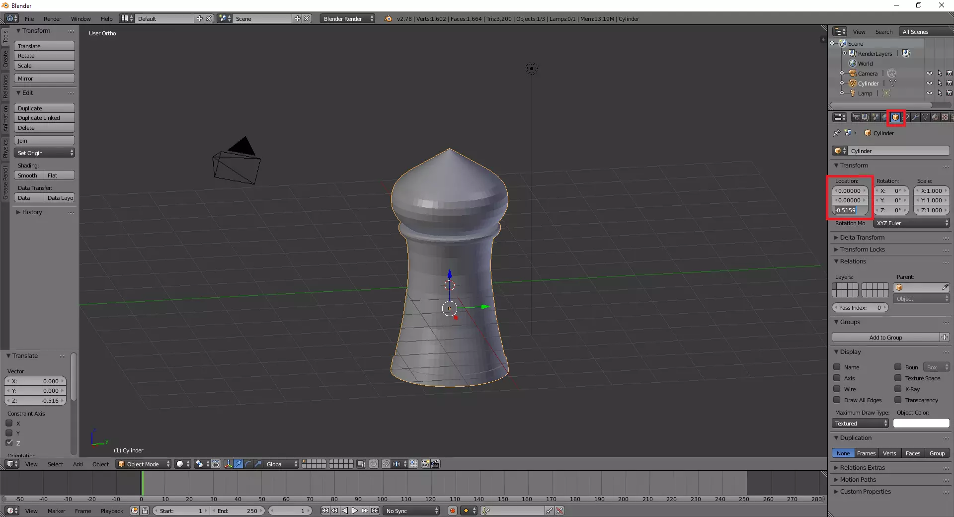Uncheck the Z constraint axis checkbox

click(x=9, y=443)
